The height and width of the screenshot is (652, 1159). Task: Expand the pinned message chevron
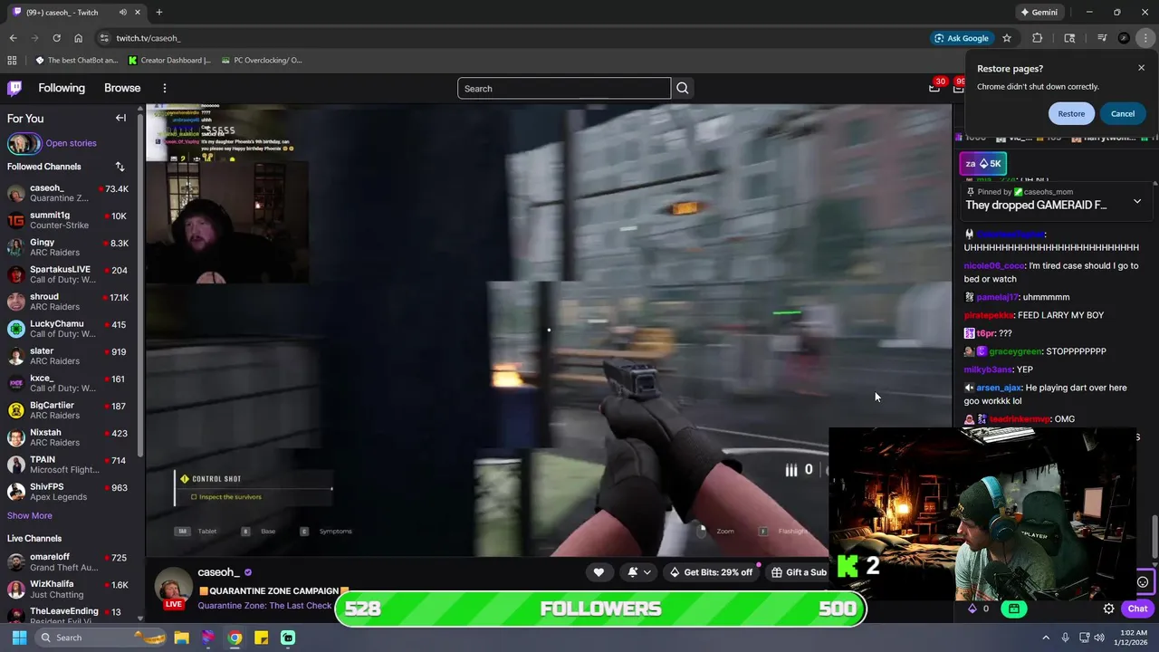pos(1137,201)
